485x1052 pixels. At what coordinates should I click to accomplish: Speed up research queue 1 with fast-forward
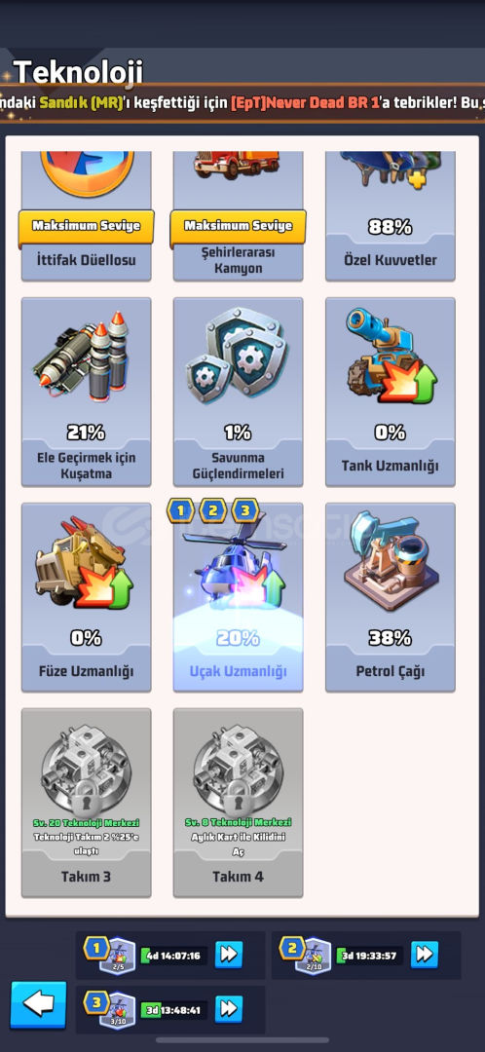(229, 955)
